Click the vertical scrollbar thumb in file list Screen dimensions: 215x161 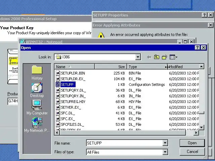pos(202,113)
